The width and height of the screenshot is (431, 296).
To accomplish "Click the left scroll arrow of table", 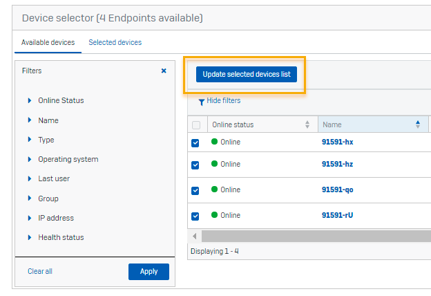I will click(195, 237).
